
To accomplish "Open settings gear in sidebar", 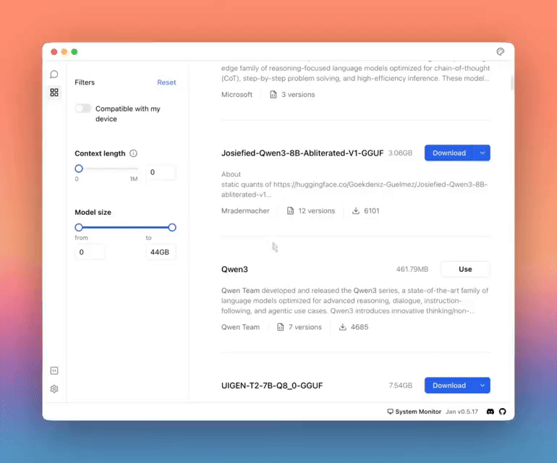I will pyautogui.click(x=54, y=389).
